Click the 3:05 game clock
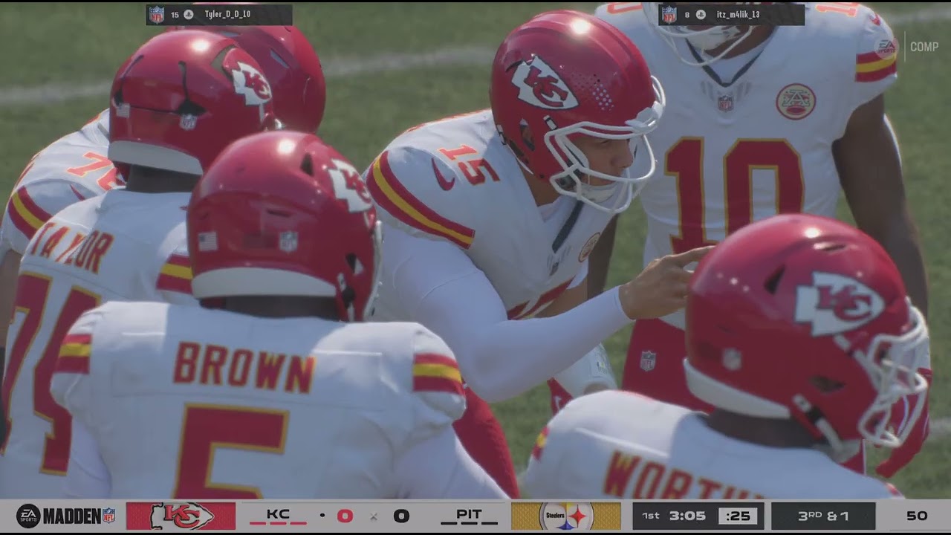The image size is (951, 535). click(687, 516)
